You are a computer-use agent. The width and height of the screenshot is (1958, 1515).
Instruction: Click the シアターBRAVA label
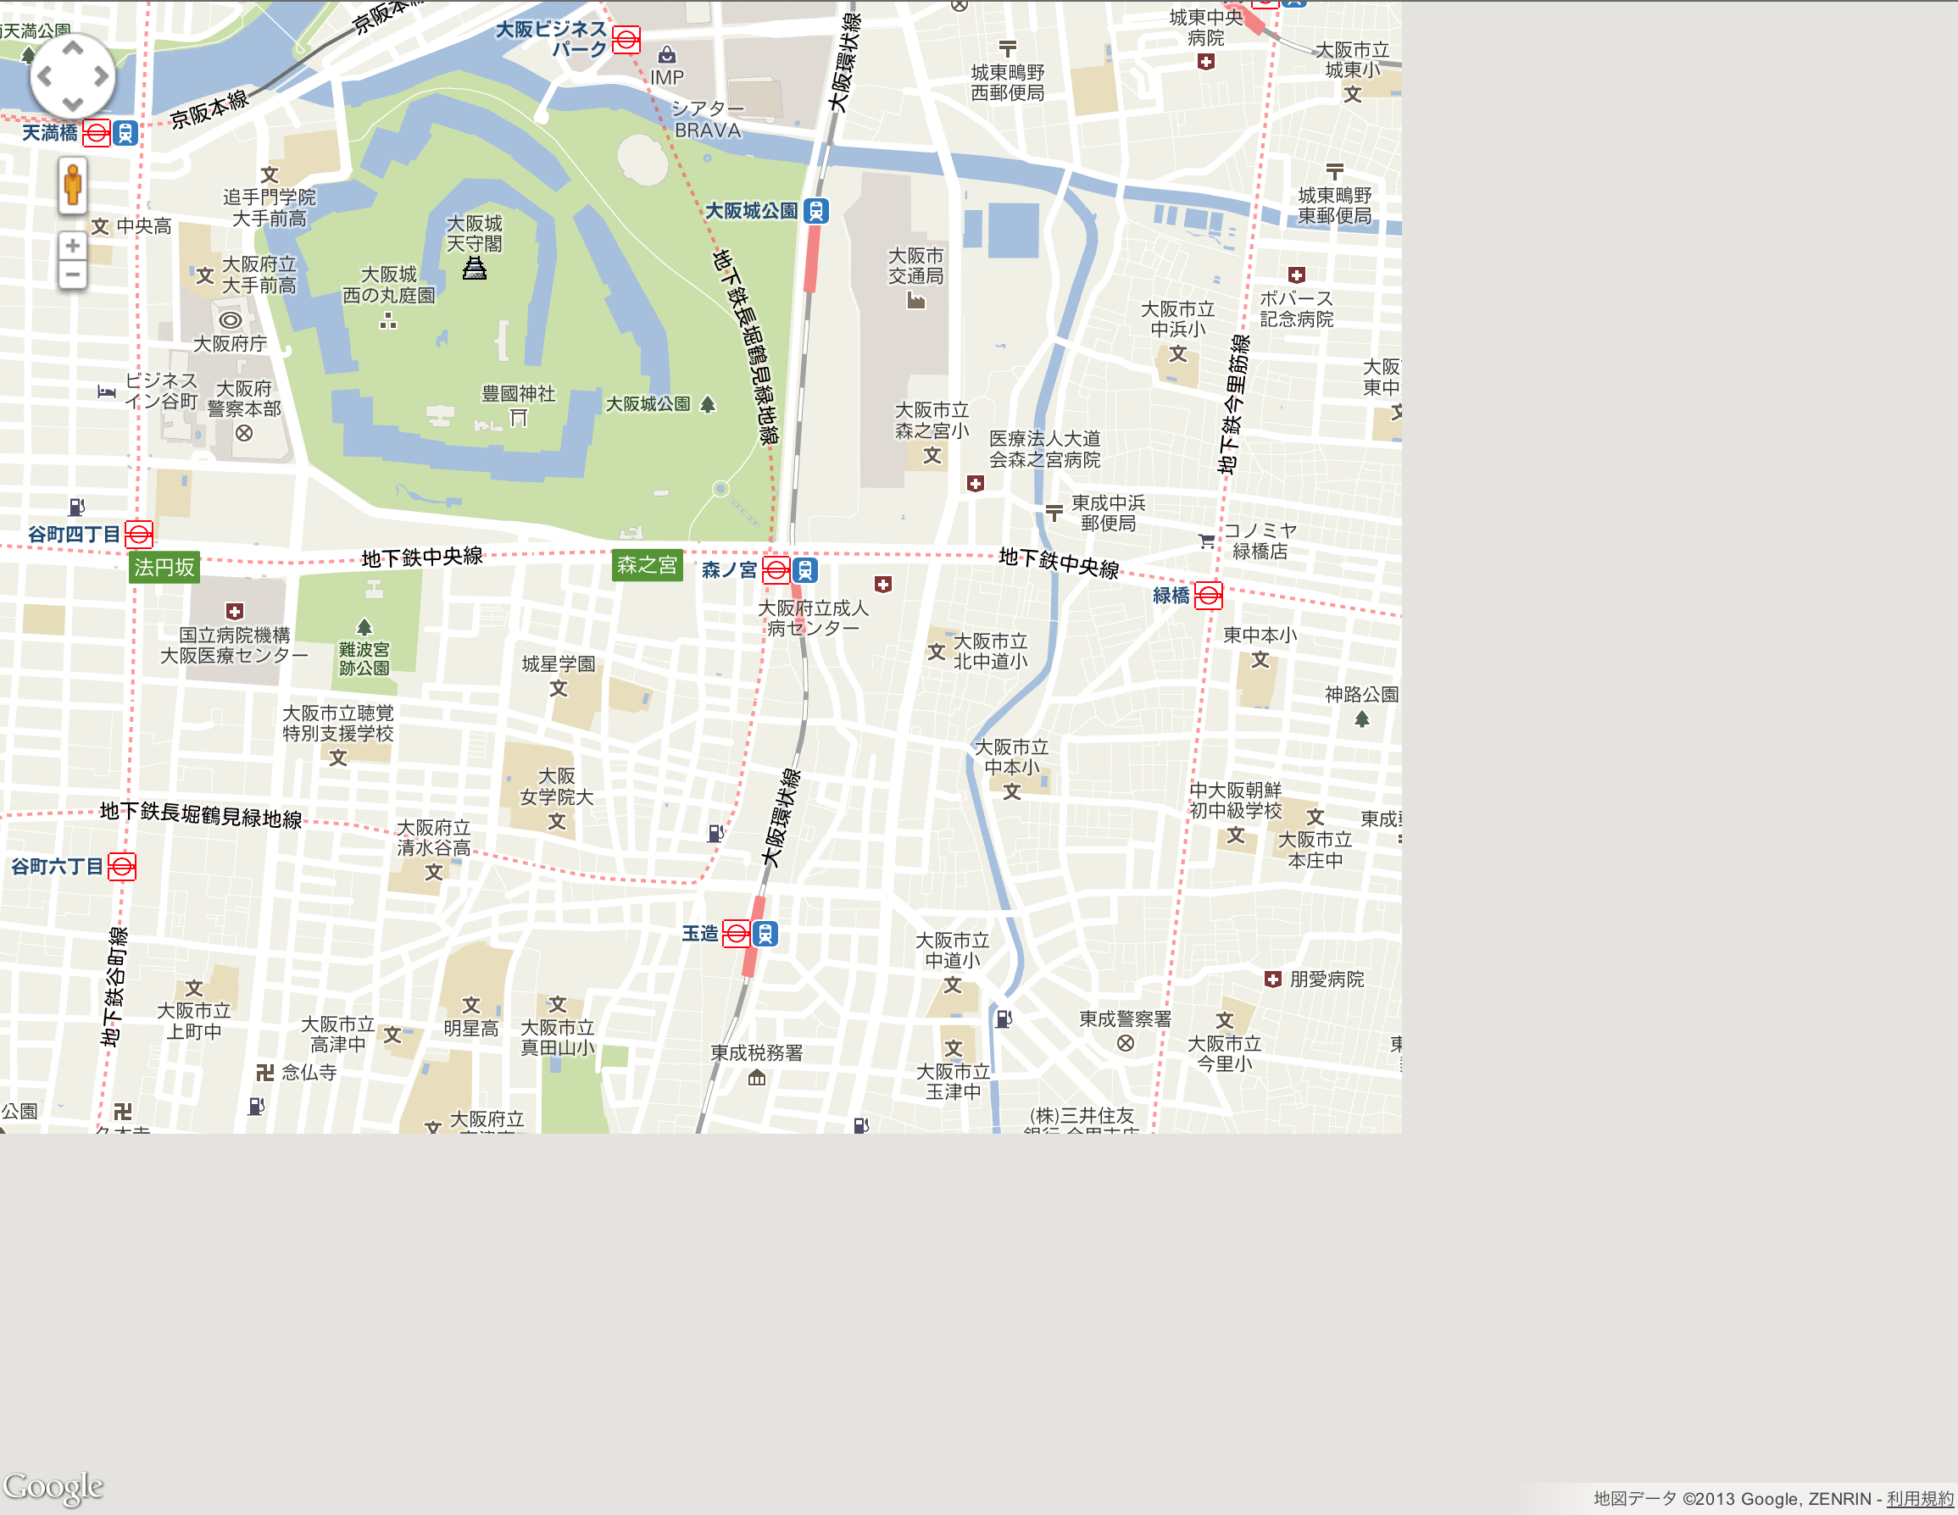click(x=708, y=119)
